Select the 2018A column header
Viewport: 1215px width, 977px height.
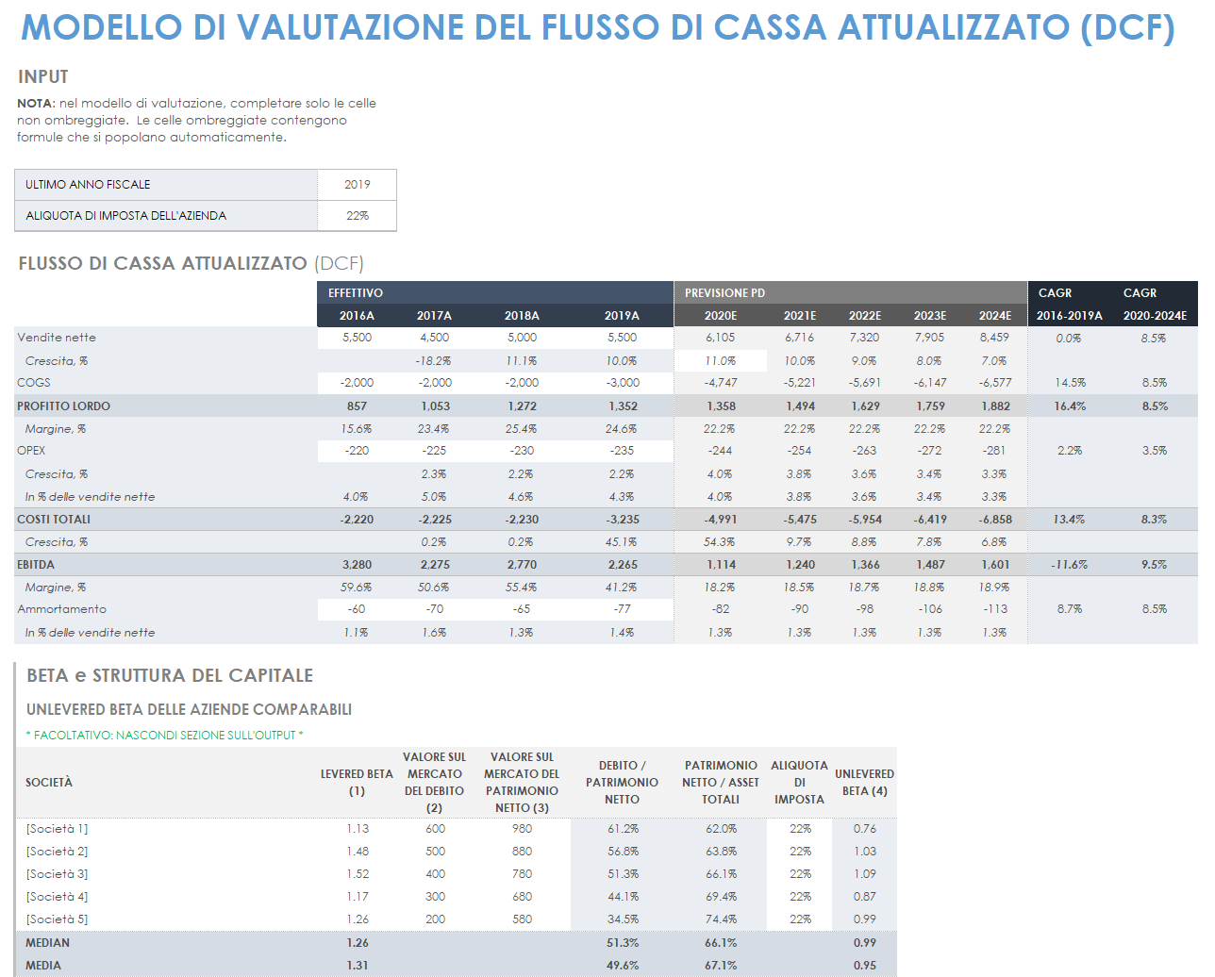click(522, 316)
